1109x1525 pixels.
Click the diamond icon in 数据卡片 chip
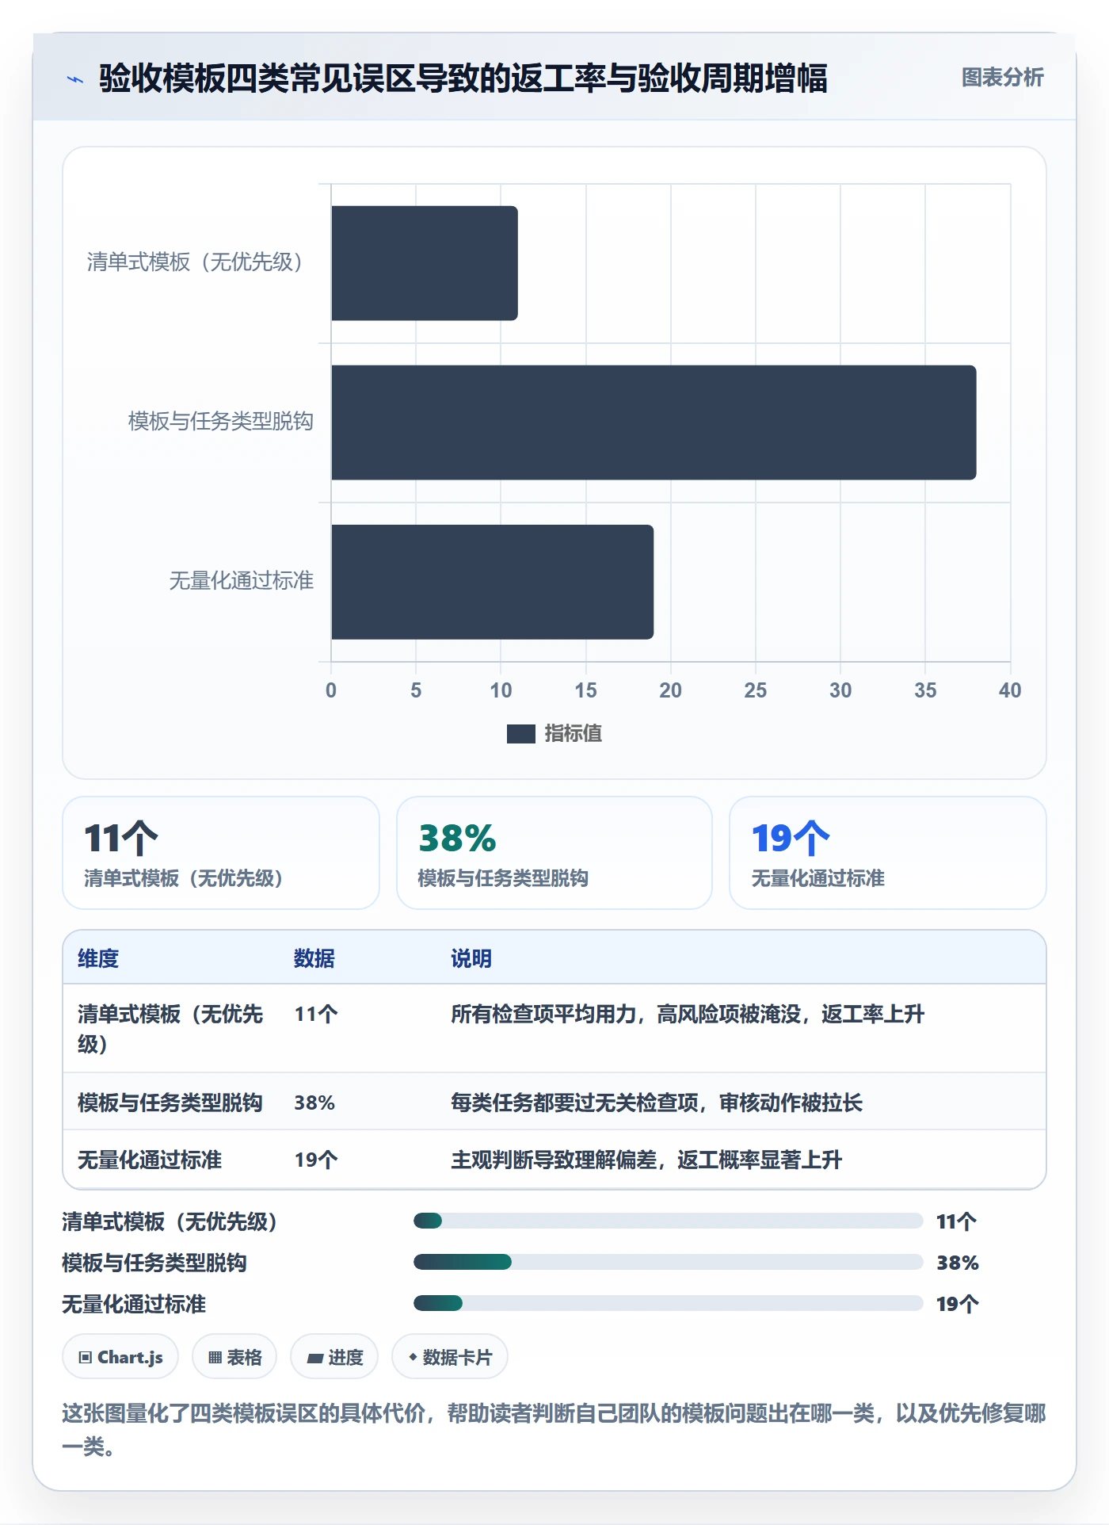[413, 1358]
